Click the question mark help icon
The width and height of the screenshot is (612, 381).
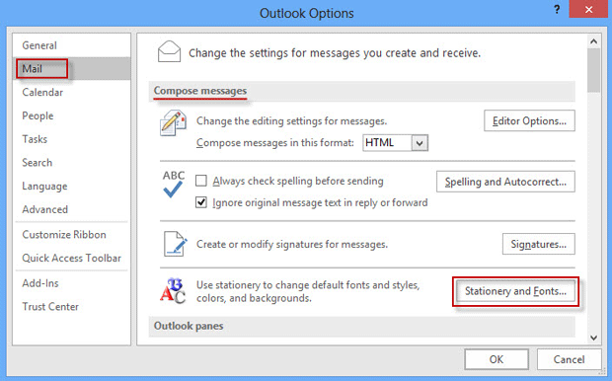557,9
